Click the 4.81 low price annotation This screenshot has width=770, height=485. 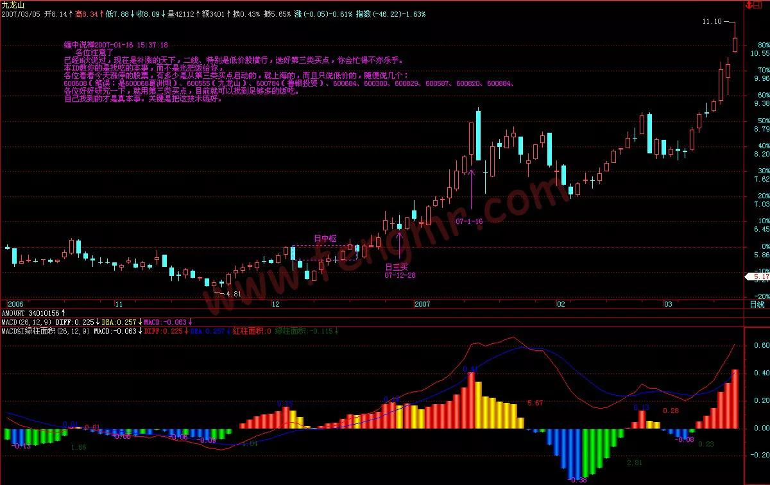[233, 294]
